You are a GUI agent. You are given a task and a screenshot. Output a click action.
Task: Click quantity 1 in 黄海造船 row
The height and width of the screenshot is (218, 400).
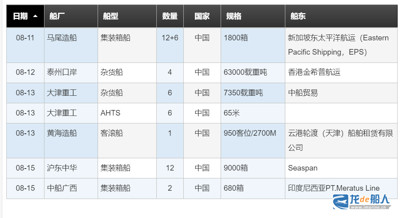pyautogui.click(x=170, y=141)
